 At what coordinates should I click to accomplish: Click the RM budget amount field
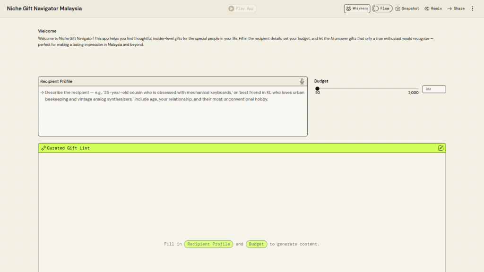pyautogui.click(x=434, y=89)
